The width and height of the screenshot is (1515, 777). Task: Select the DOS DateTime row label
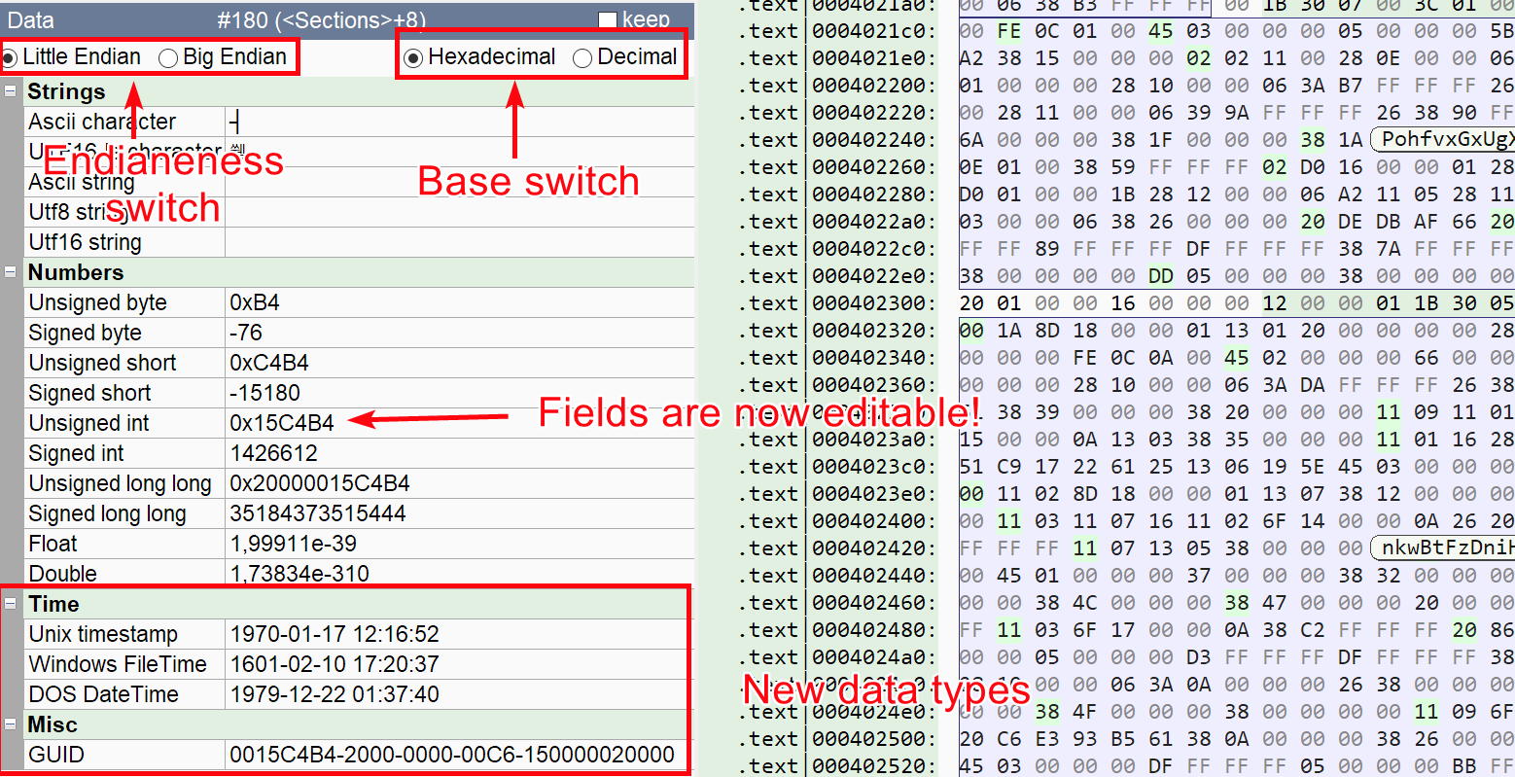[x=104, y=694]
